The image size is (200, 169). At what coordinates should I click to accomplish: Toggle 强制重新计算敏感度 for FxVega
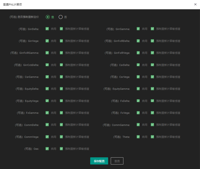point(152,113)
